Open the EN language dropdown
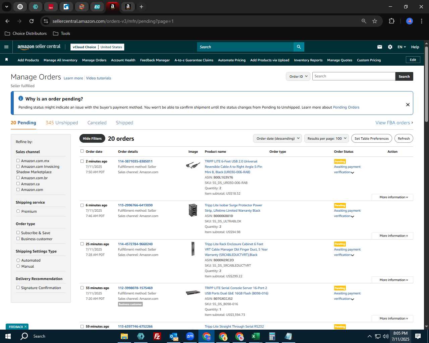The width and height of the screenshot is (429, 343). (402, 47)
